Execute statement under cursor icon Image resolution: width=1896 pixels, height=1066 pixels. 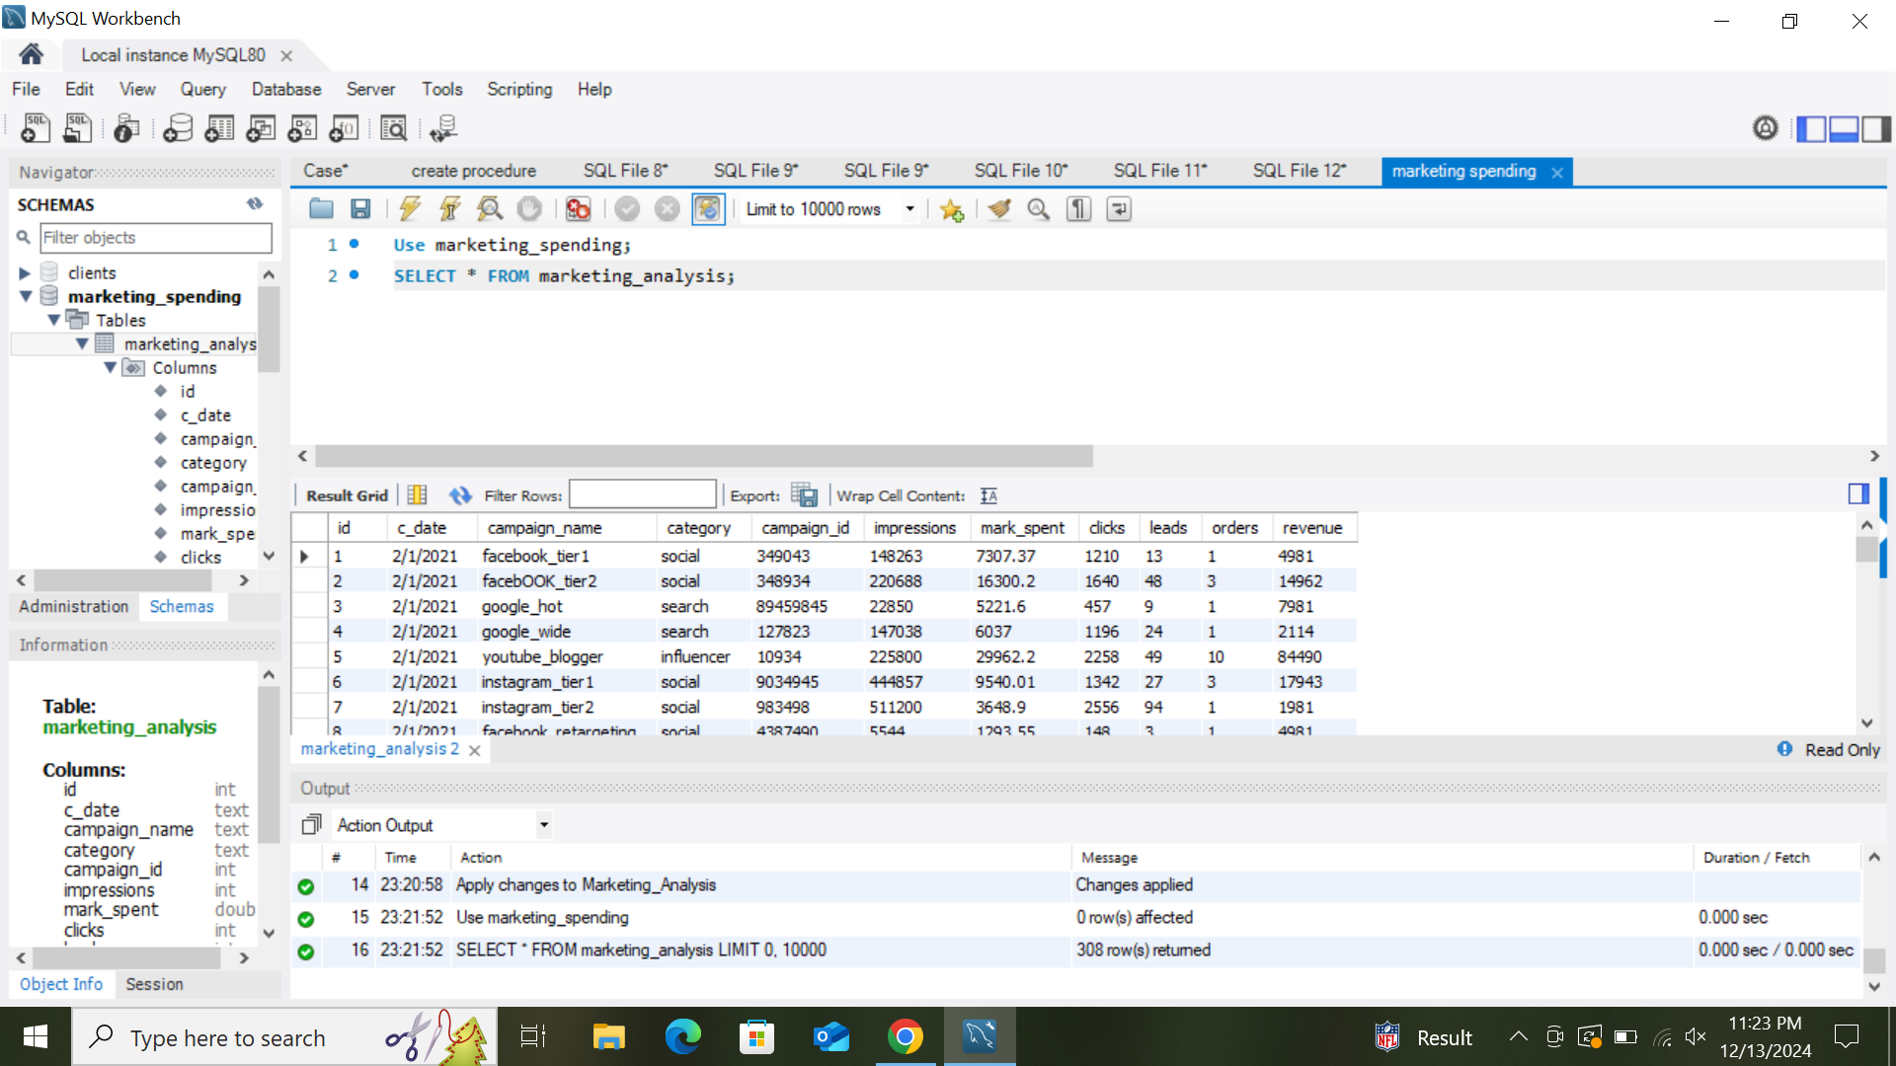tap(450, 209)
